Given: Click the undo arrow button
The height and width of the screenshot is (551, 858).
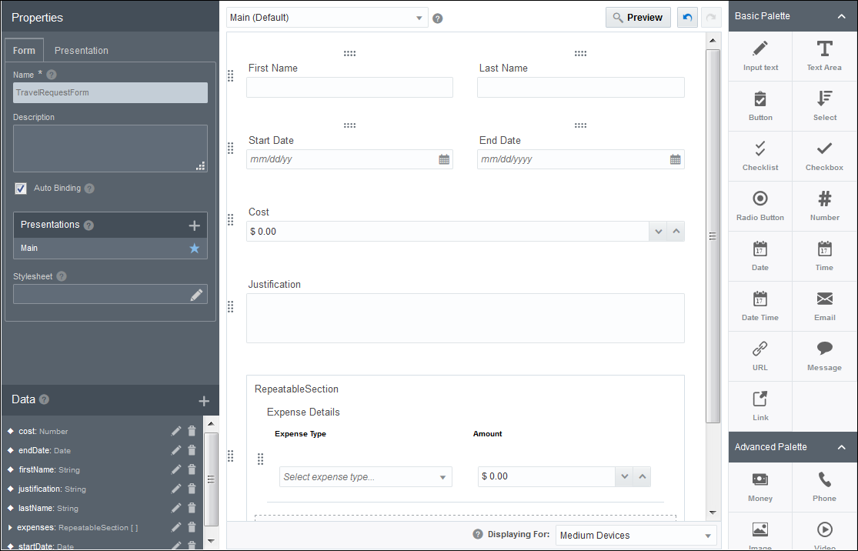Looking at the screenshot, I should tap(686, 16).
